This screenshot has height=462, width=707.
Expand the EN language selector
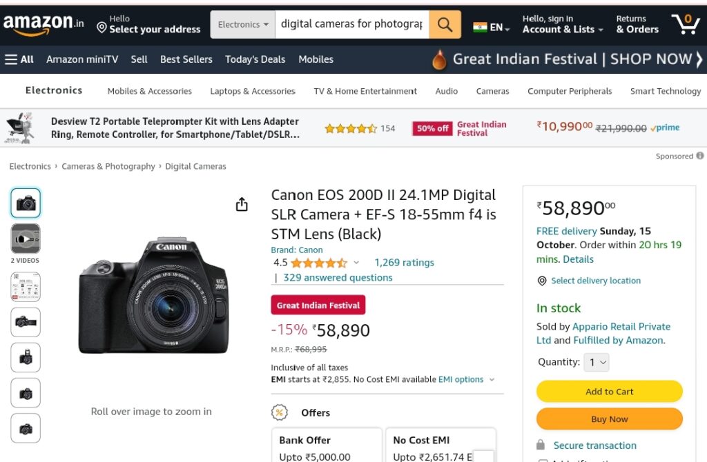tap(492, 28)
